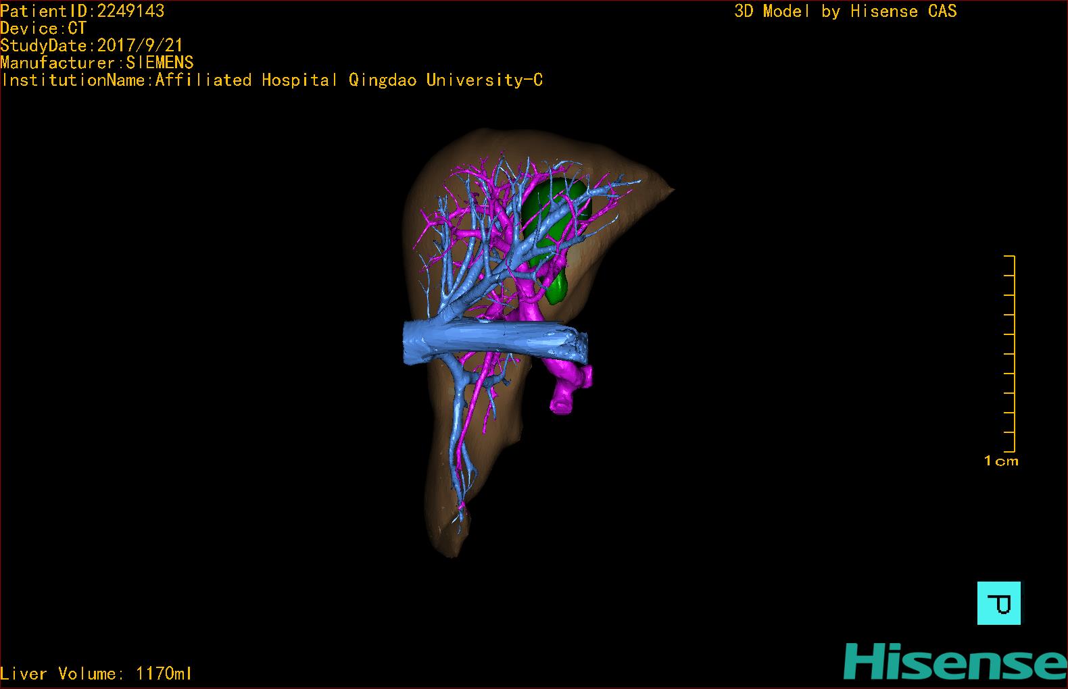This screenshot has height=689, width=1068.
Task: Click the Device:CT label
Action: point(43,28)
